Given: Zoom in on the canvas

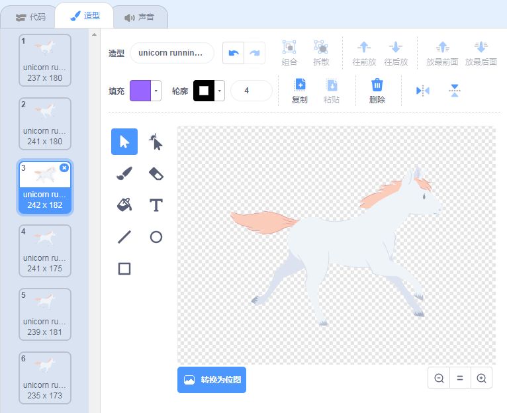Looking at the screenshot, I should coord(481,378).
